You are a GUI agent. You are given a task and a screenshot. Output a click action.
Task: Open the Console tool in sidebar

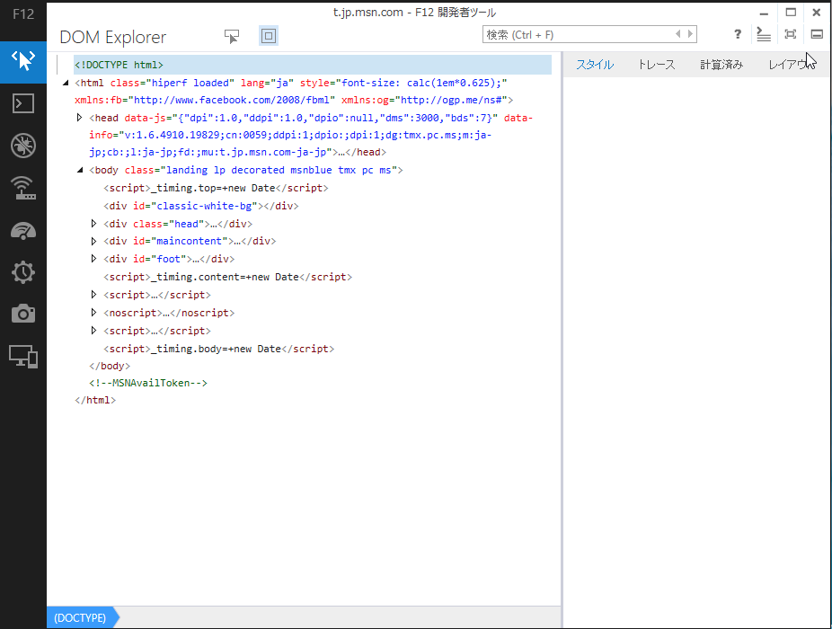22,102
